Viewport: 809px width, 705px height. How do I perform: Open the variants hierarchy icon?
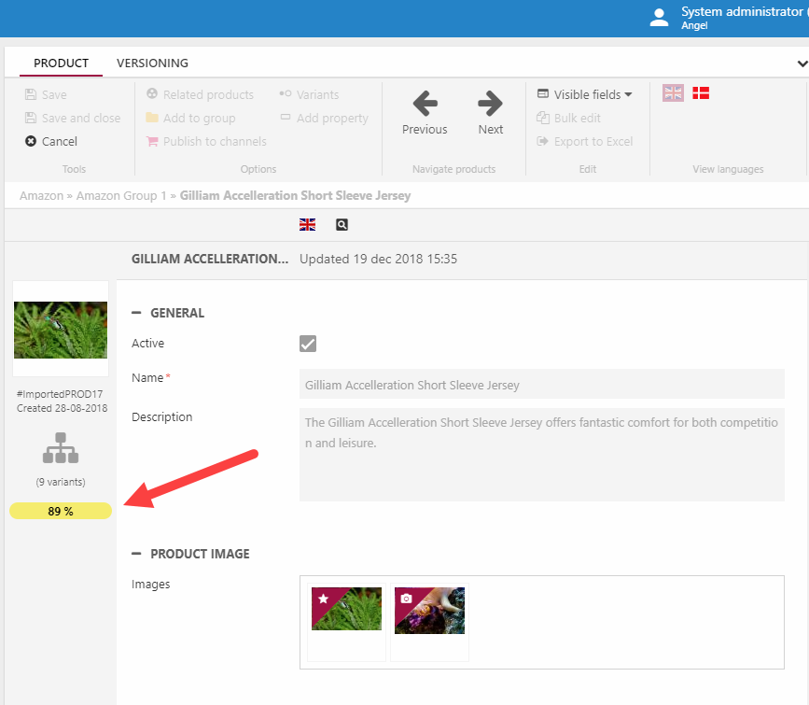point(61,449)
